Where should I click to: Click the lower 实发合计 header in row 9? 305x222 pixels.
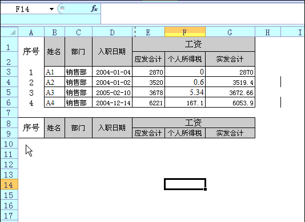tap(230, 133)
